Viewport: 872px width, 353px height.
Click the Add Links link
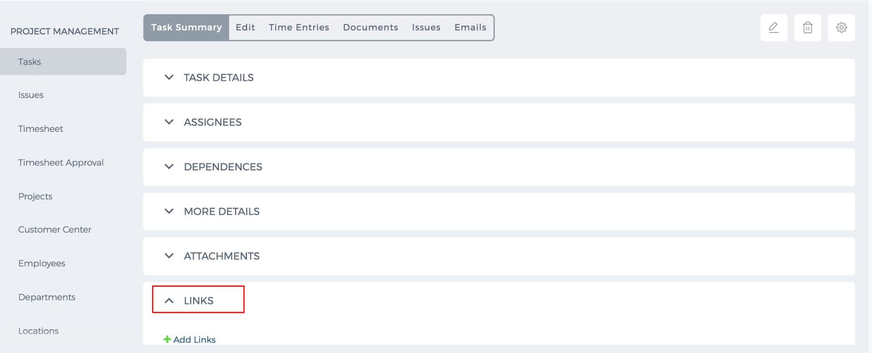194,339
